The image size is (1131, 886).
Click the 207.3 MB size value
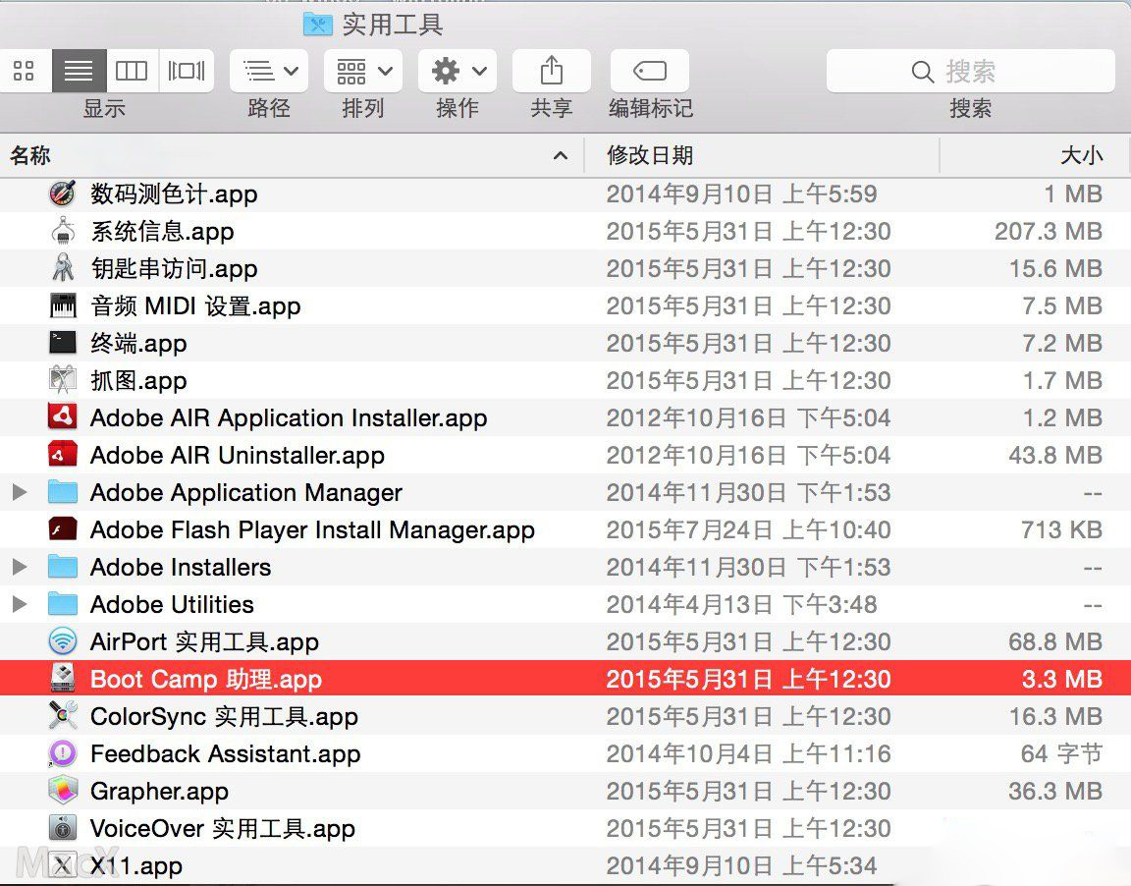click(1049, 231)
